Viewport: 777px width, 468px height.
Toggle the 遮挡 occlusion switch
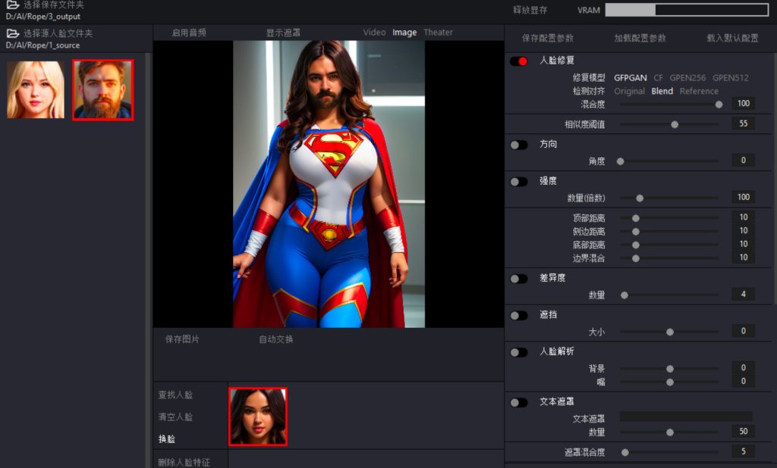[519, 315]
